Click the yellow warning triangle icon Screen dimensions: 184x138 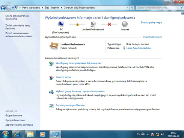(x=77, y=24)
